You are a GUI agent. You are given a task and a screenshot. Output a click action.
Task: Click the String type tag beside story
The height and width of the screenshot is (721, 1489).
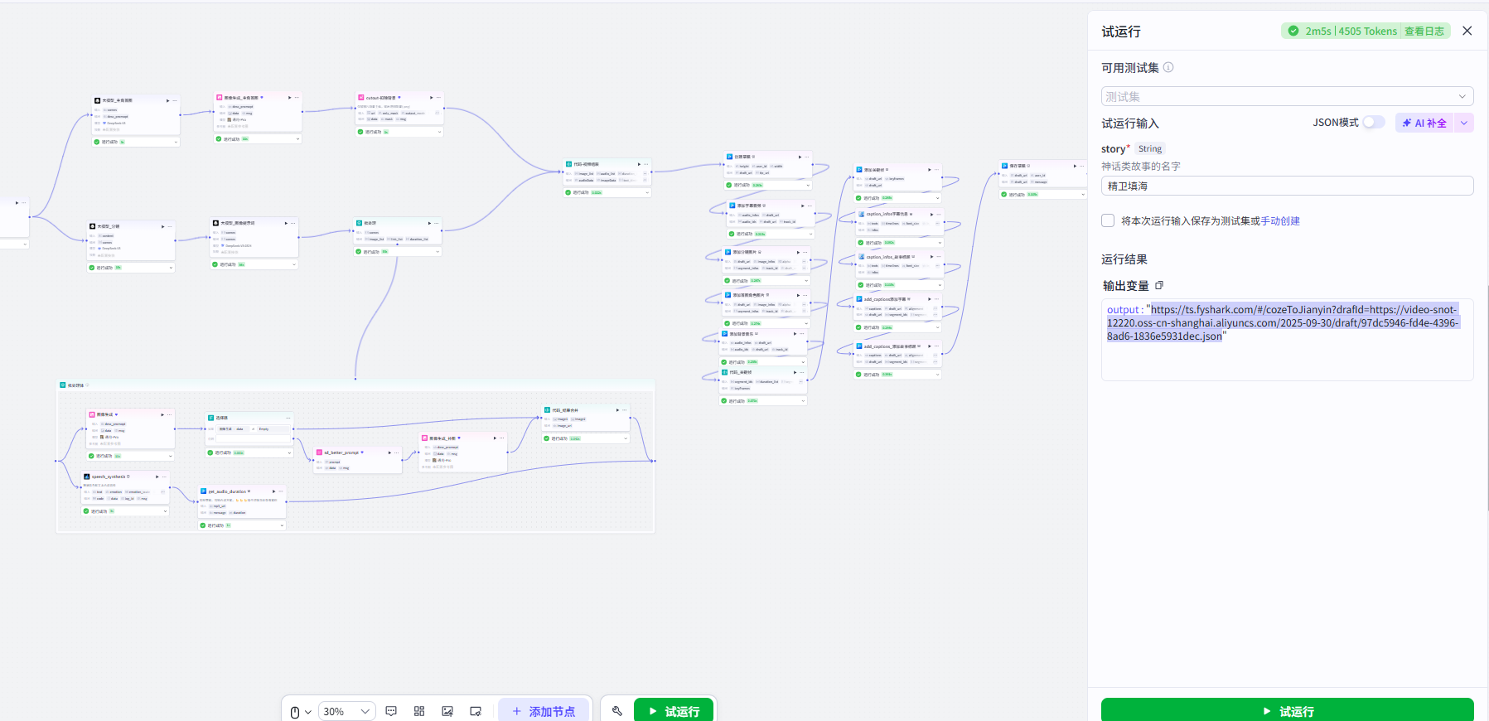(x=1150, y=149)
